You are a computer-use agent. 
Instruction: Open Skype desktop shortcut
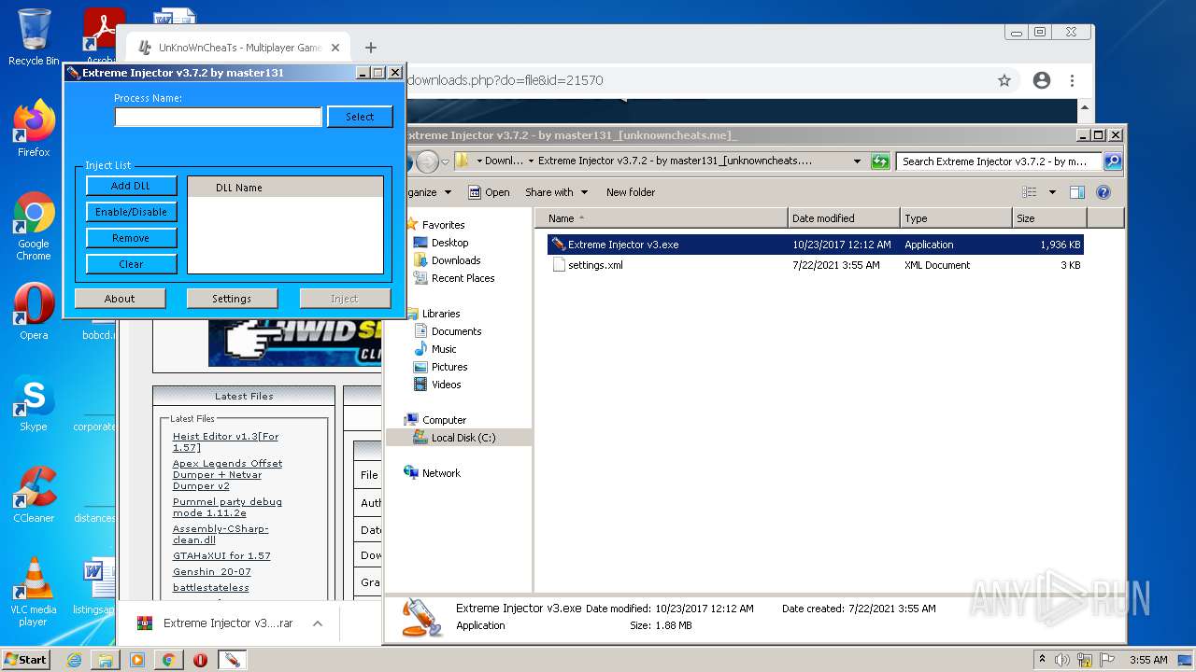tap(34, 403)
